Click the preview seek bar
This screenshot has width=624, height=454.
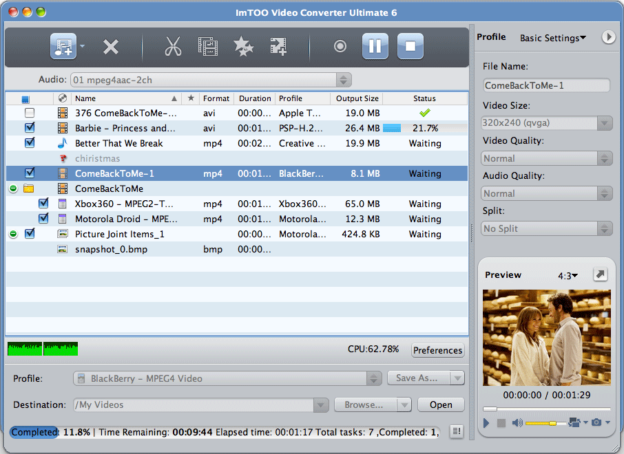tap(546, 409)
